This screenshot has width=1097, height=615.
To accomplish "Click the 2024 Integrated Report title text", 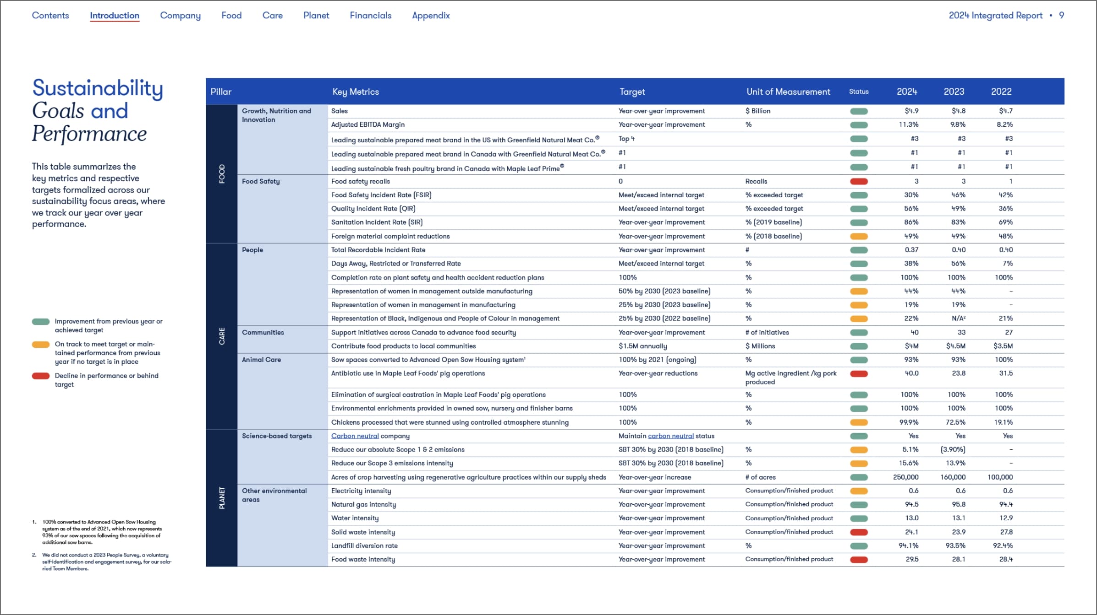I will (995, 15).
